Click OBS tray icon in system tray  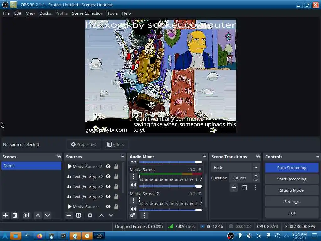231,236
